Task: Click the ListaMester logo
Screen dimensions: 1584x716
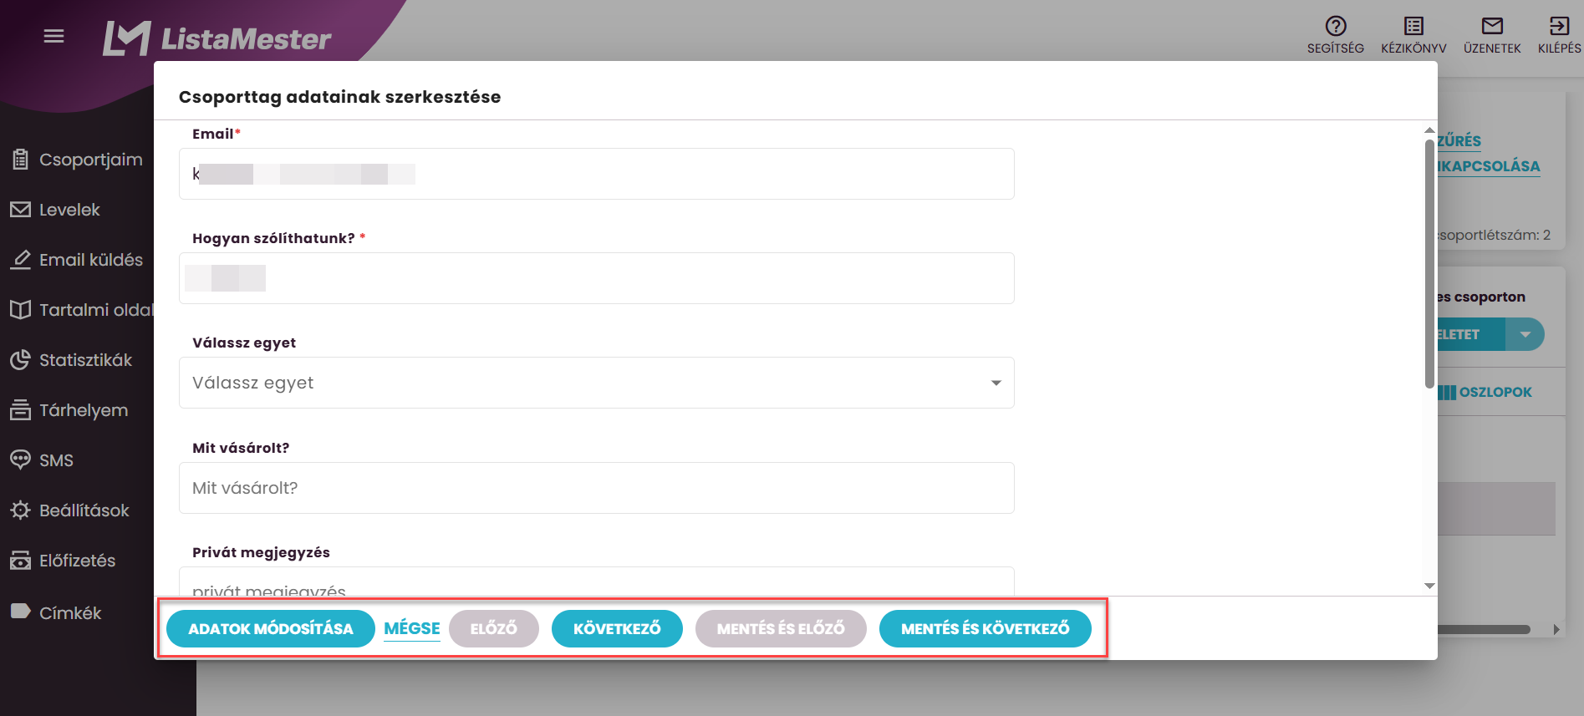Action: [x=216, y=38]
